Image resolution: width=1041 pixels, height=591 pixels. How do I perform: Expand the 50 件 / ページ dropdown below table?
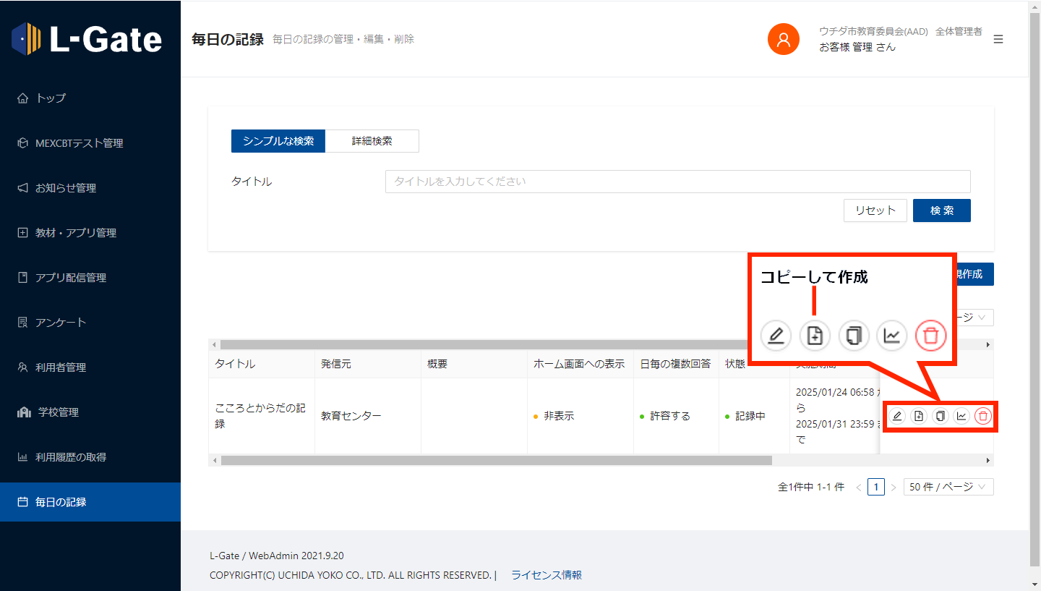[x=948, y=487]
